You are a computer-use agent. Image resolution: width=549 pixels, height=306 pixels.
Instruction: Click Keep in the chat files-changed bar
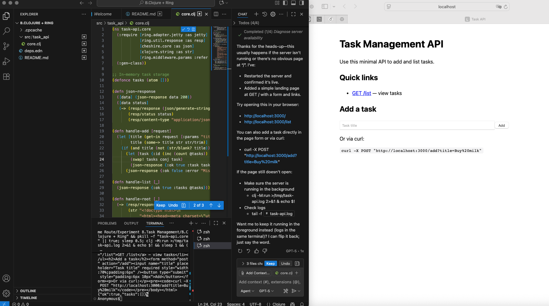coord(270,264)
